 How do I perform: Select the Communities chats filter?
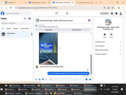click(24, 28)
